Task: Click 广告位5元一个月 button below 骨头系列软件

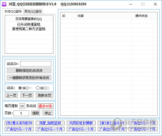Action: pyautogui.click(x=19, y=129)
